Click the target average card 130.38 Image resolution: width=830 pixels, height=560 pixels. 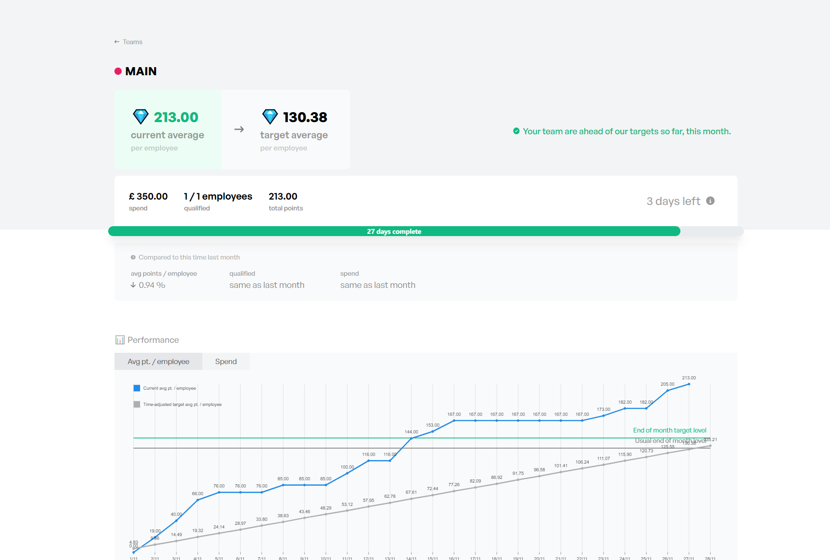coord(294,130)
